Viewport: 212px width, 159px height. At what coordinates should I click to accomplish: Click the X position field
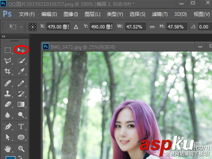coord(58,27)
